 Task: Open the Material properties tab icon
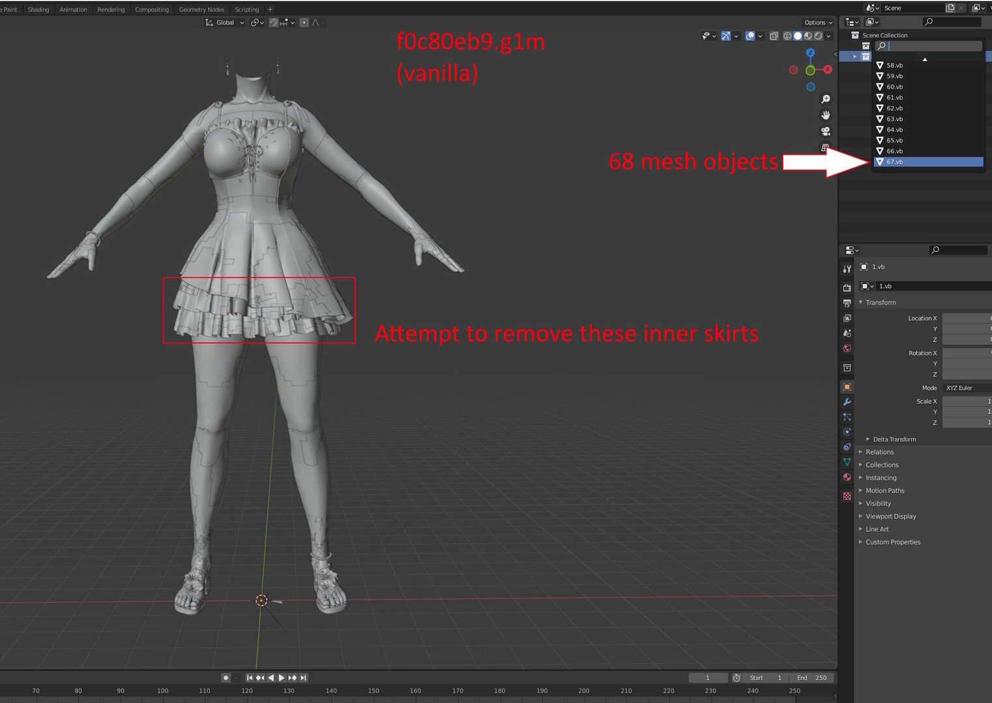(847, 477)
